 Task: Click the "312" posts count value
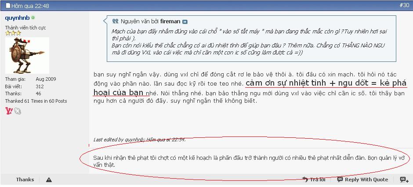[40, 86]
